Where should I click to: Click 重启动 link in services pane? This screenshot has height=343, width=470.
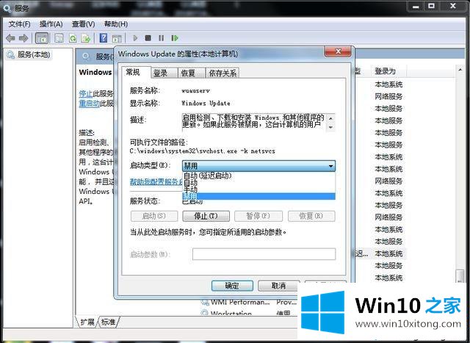coord(89,104)
